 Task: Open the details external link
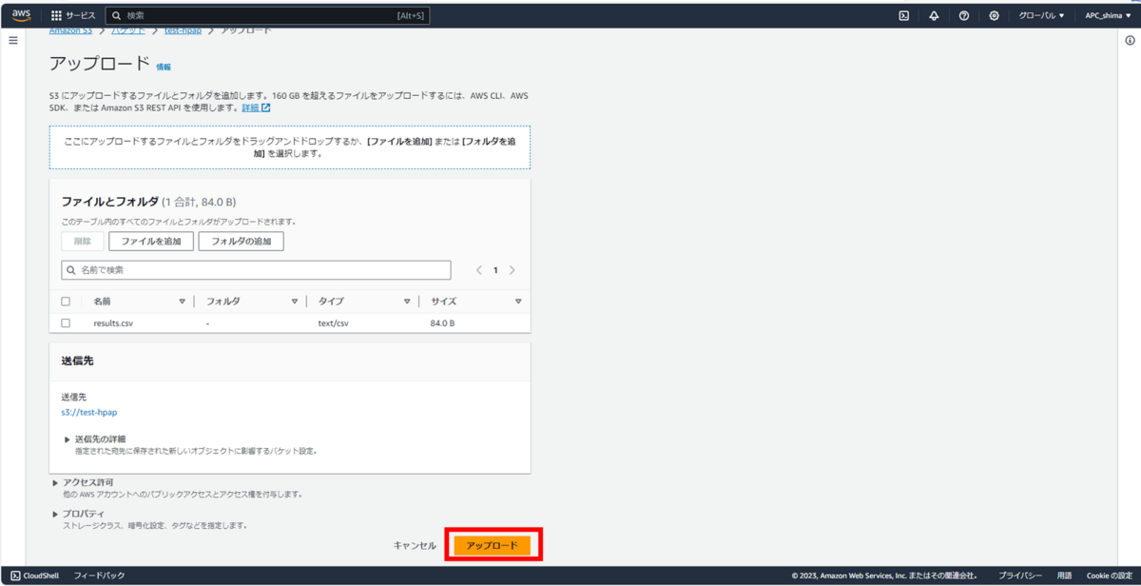[256, 107]
